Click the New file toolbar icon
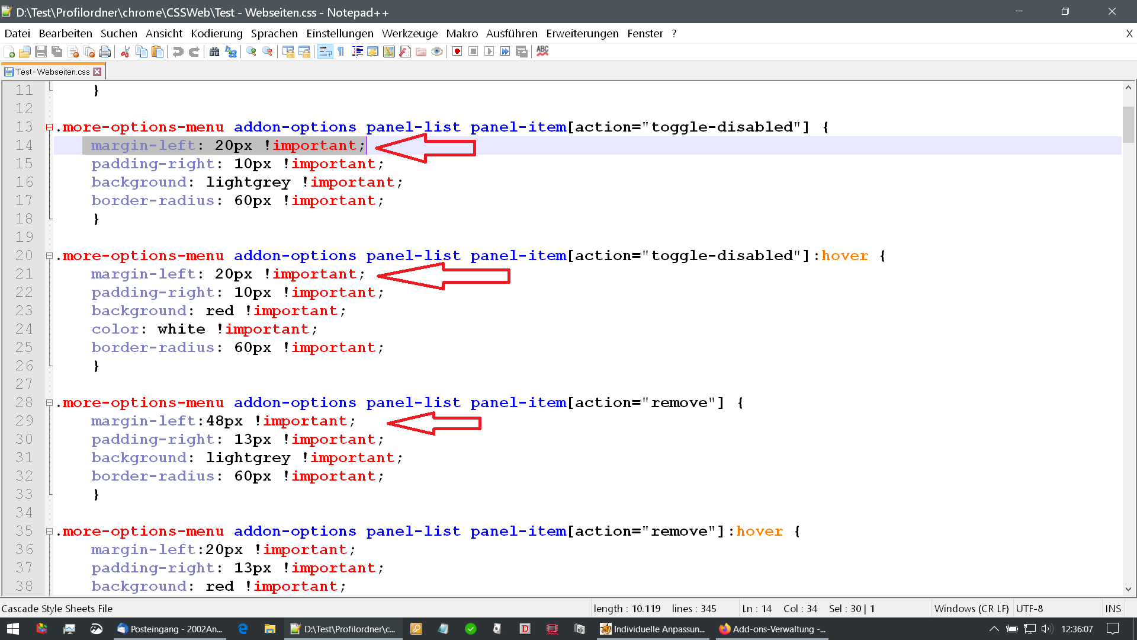 tap(9, 52)
